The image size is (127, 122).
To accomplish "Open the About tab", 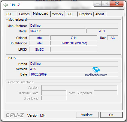I will [100, 14].
